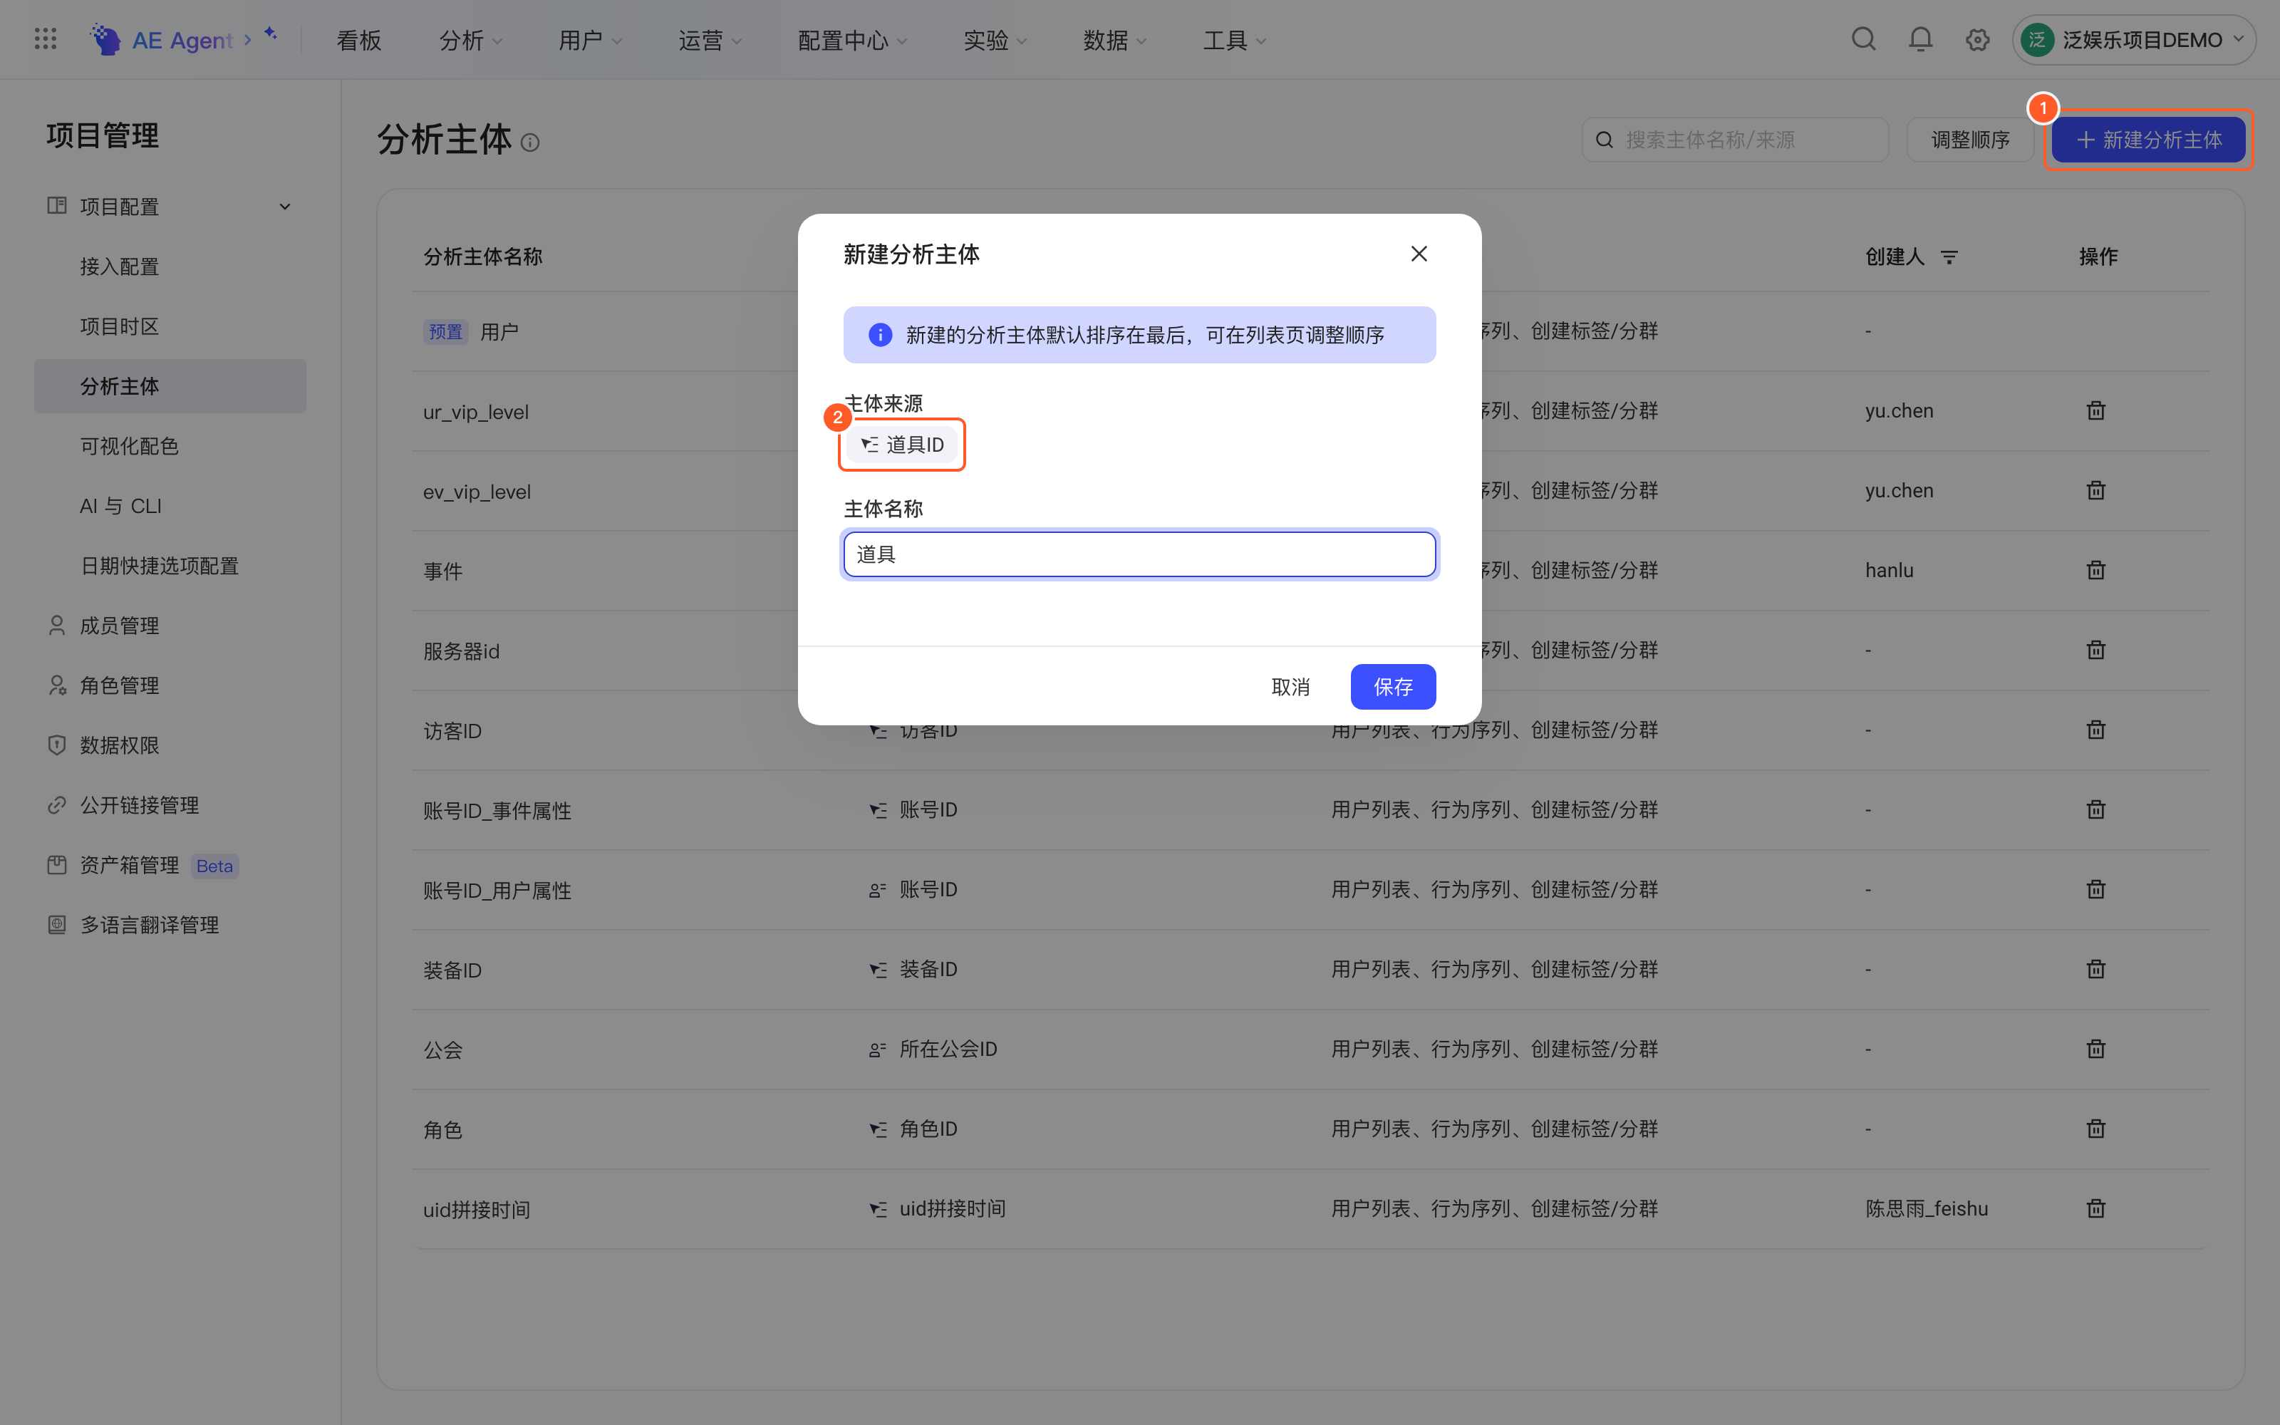
Task: Click the AE Agent logo icon
Action: 105,40
